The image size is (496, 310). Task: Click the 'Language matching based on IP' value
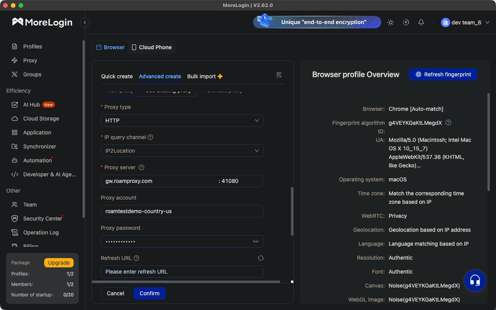click(429, 244)
